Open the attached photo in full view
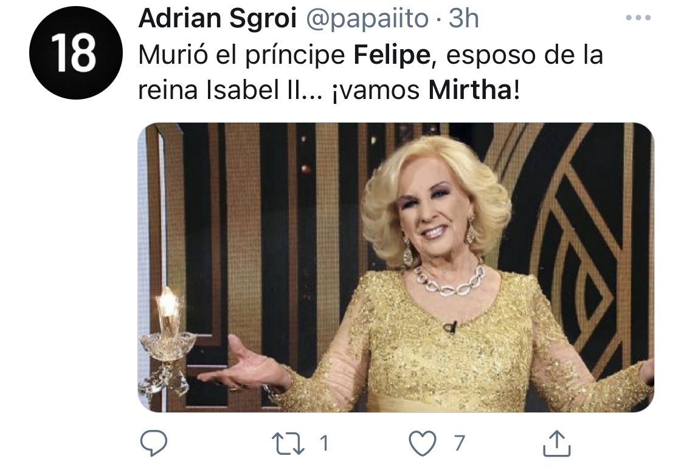The width and height of the screenshot is (684, 467). pos(396,267)
